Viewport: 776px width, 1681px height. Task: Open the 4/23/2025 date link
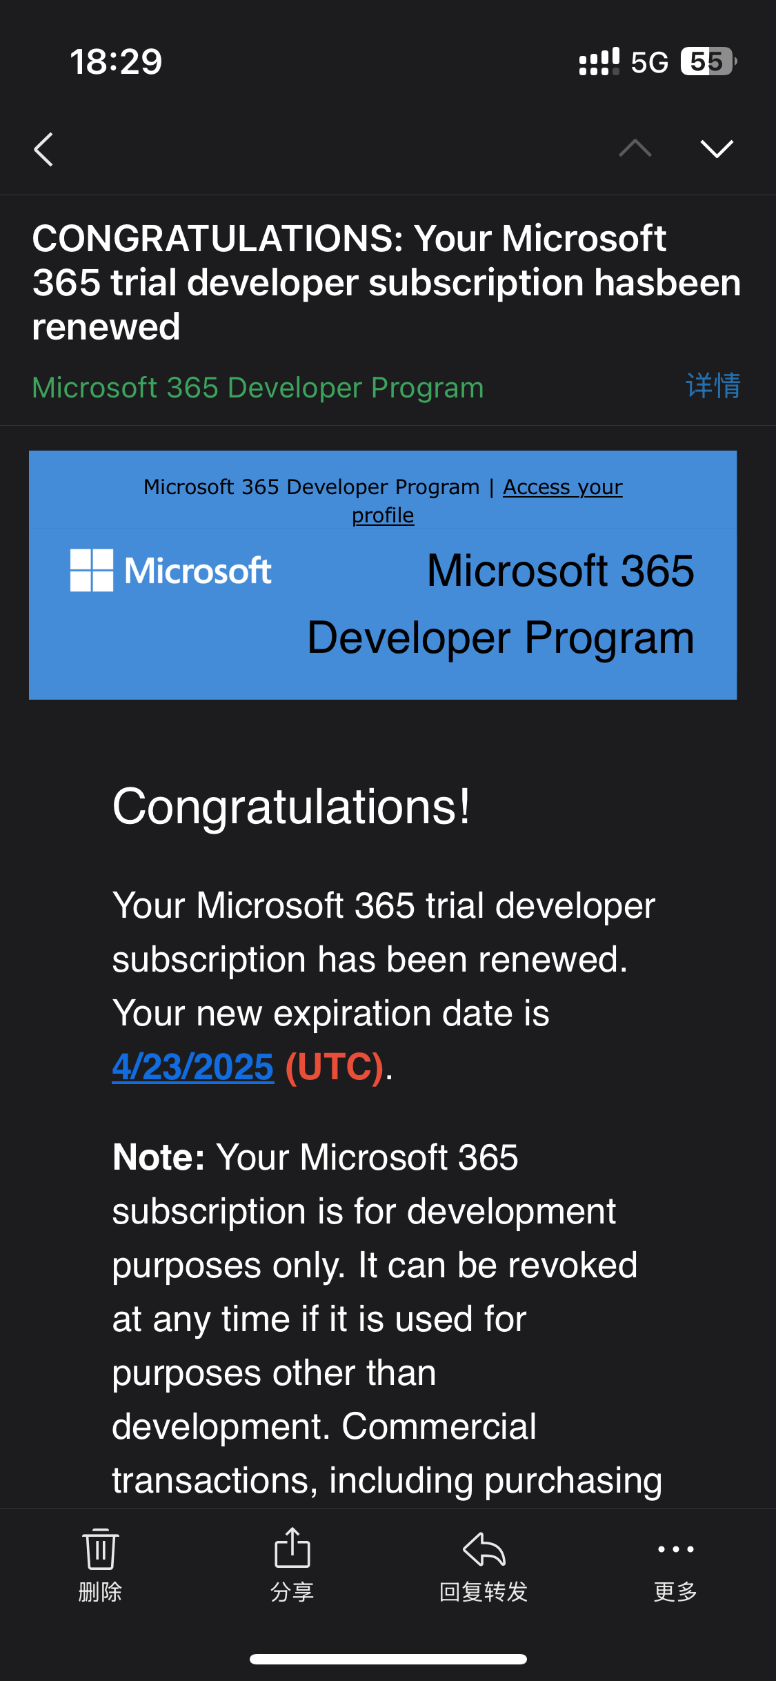coord(193,1067)
